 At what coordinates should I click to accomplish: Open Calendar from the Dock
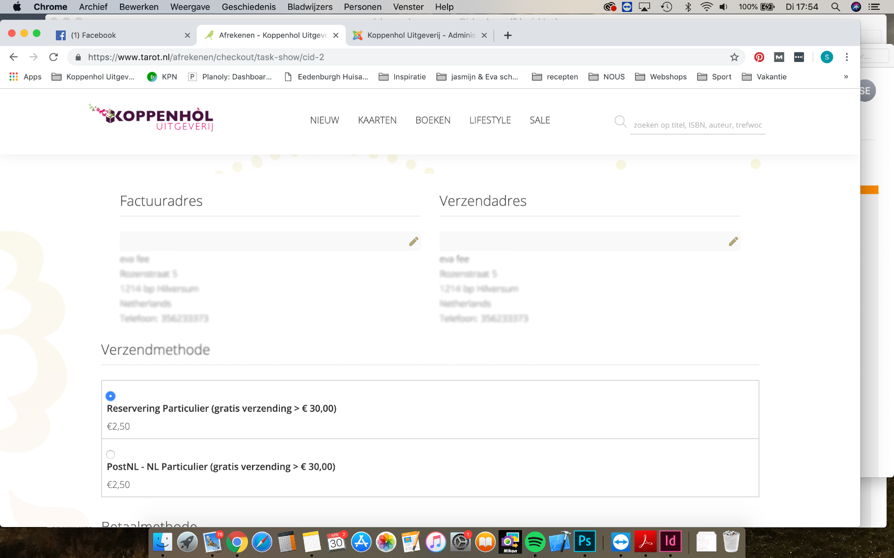pos(336,542)
